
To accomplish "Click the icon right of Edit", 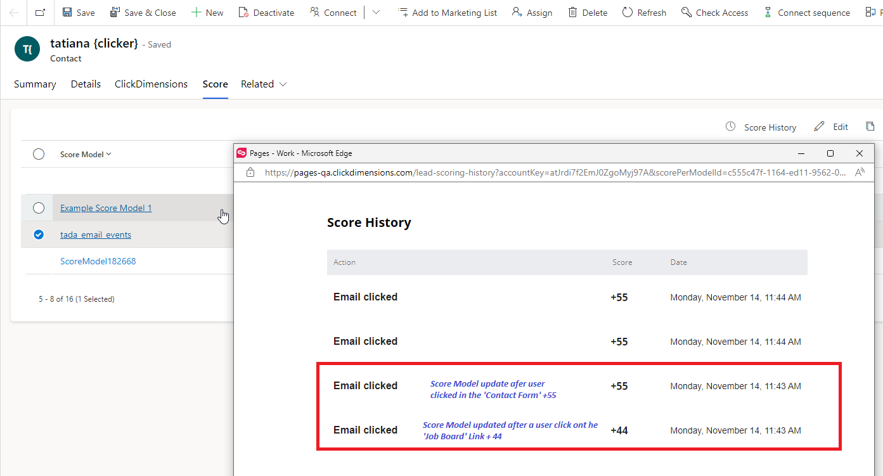I will click(x=870, y=127).
